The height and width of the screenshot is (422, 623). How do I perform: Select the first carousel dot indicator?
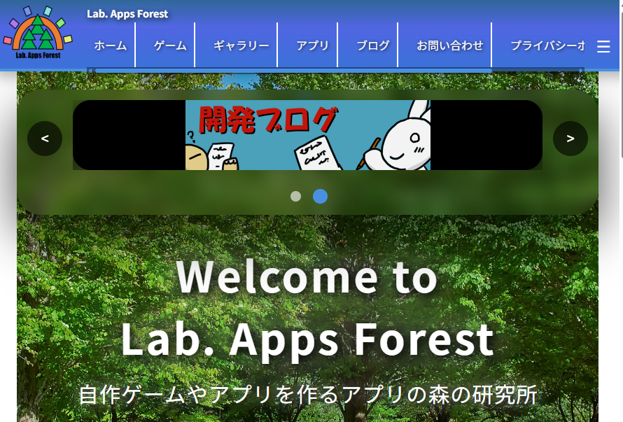(x=296, y=196)
